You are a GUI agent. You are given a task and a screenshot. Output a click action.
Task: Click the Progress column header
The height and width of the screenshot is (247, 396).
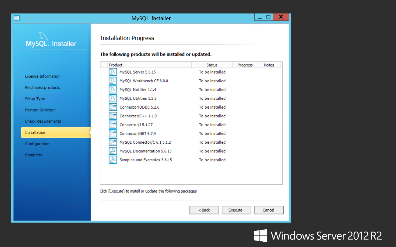(245, 65)
